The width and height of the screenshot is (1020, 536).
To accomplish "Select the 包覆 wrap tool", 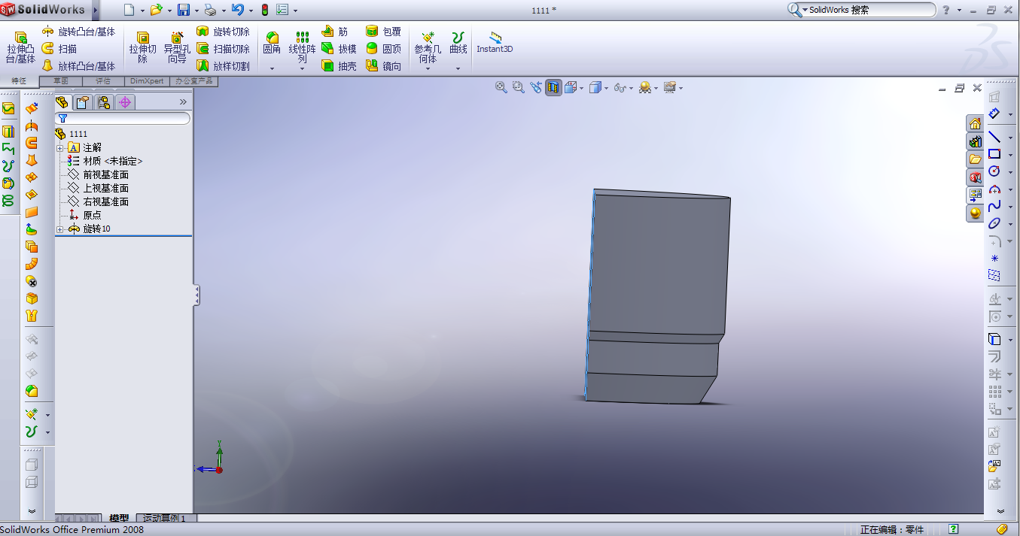I will 383,32.
